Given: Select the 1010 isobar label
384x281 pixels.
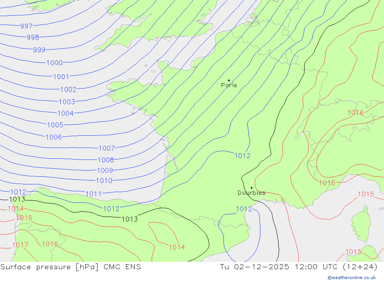Looking at the screenshot, I should coord(104,181).
